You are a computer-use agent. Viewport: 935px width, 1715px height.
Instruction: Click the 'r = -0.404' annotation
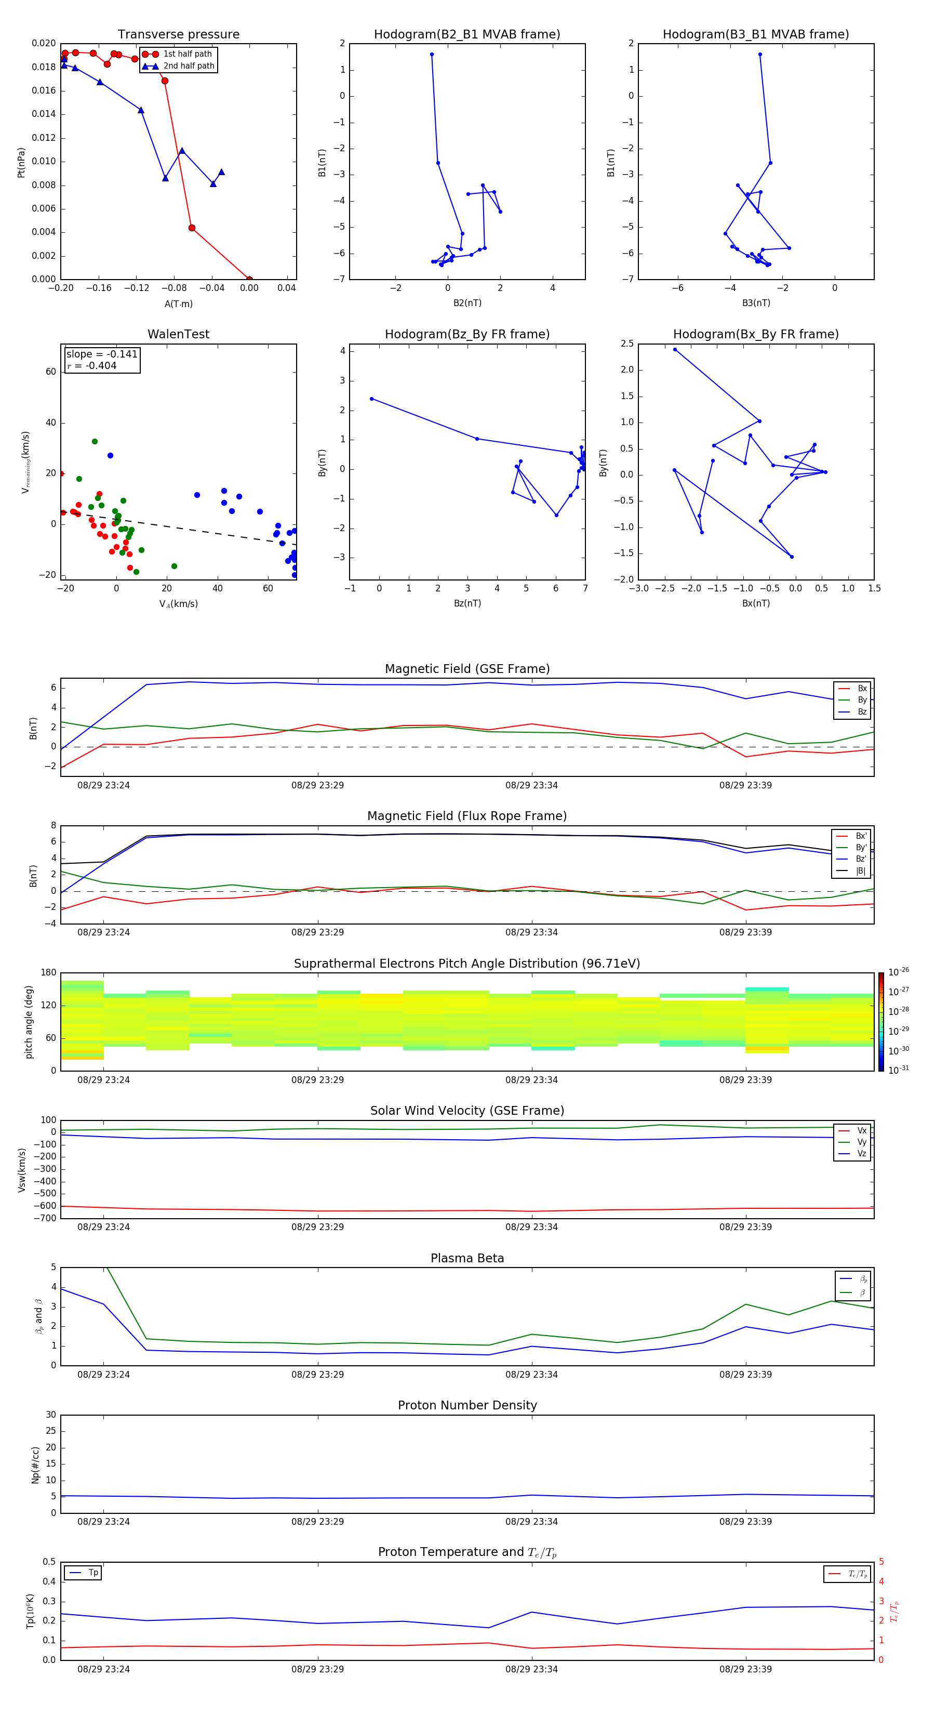[92, 365]
